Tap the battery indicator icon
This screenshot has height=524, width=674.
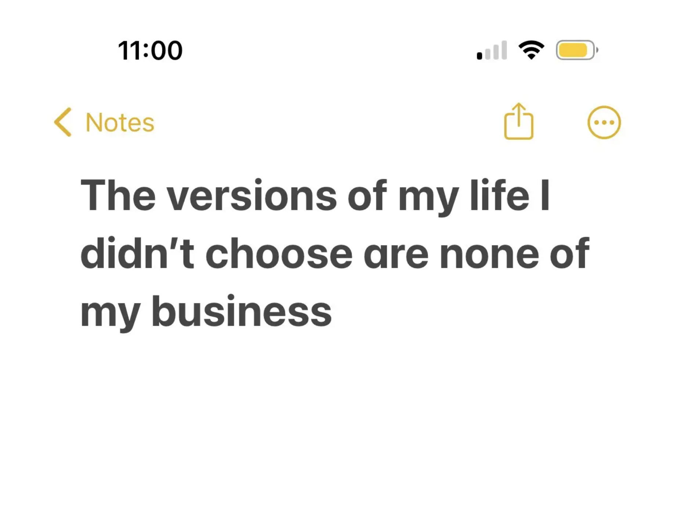pos(576,50)
